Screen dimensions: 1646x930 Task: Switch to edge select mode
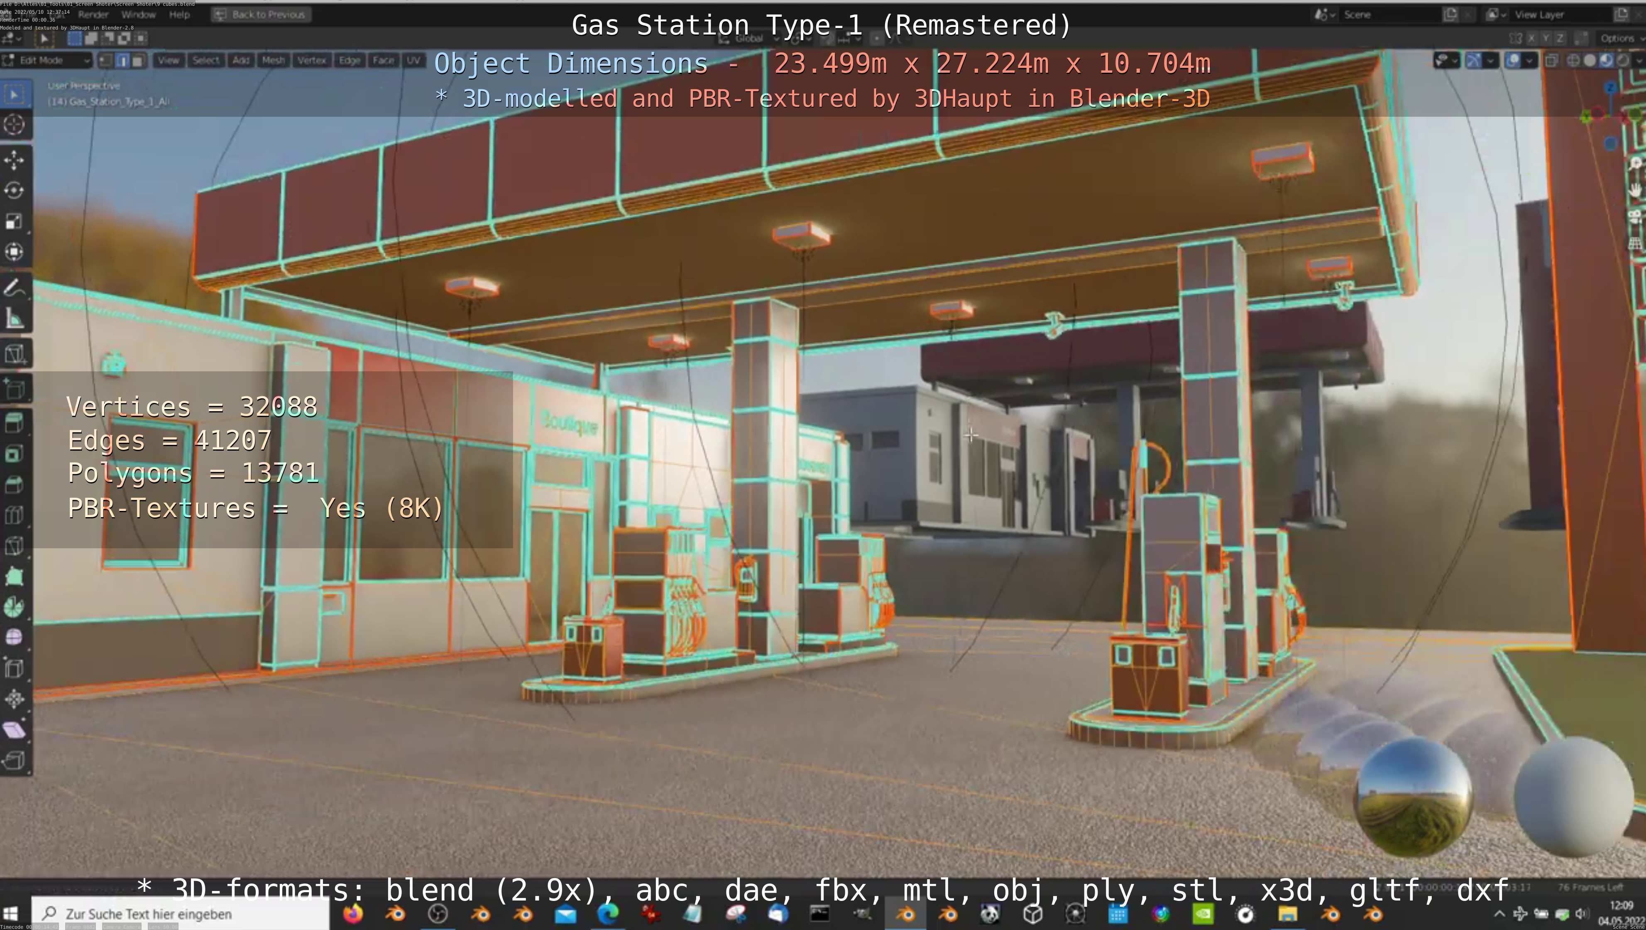coord(122,61)
